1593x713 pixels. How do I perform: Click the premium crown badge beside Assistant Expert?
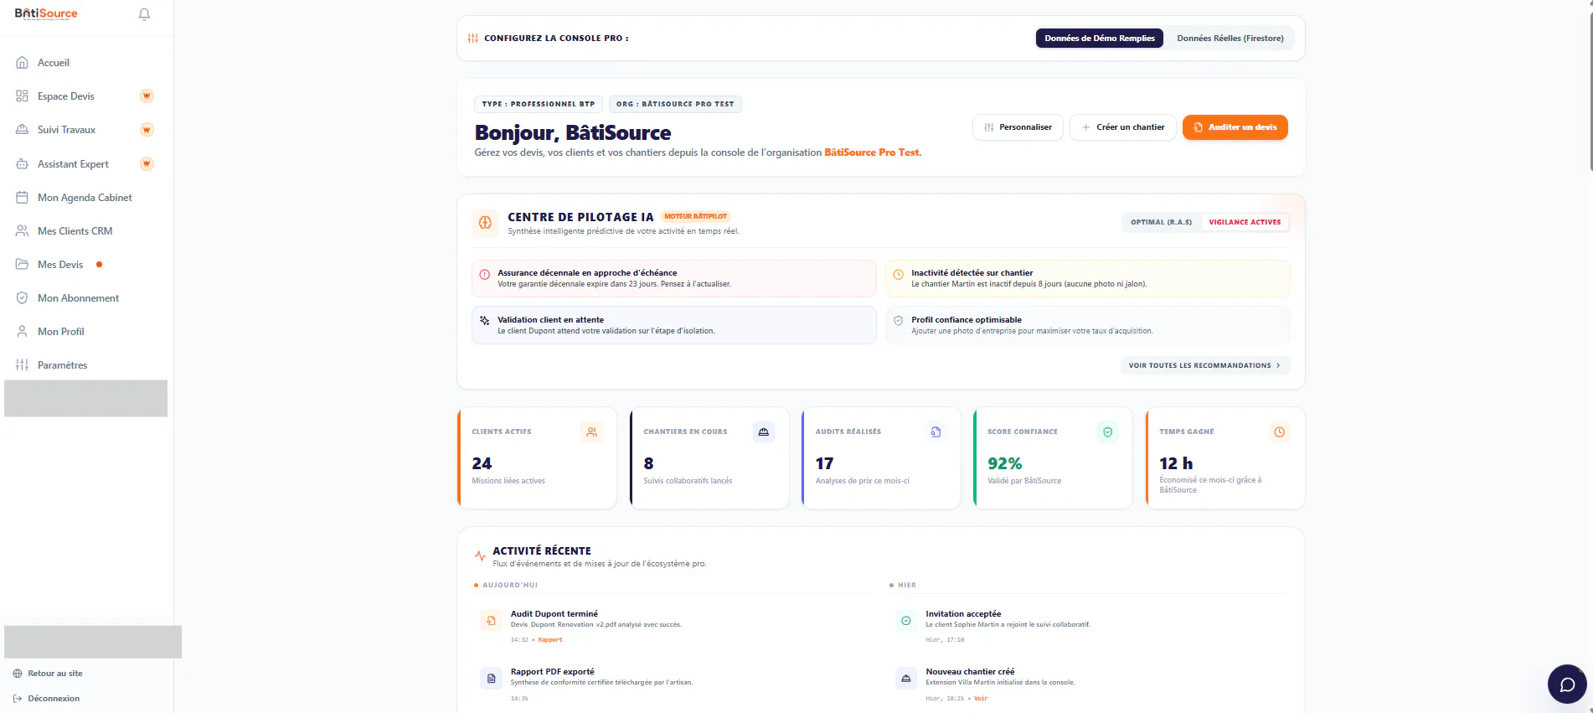point(147,163)
